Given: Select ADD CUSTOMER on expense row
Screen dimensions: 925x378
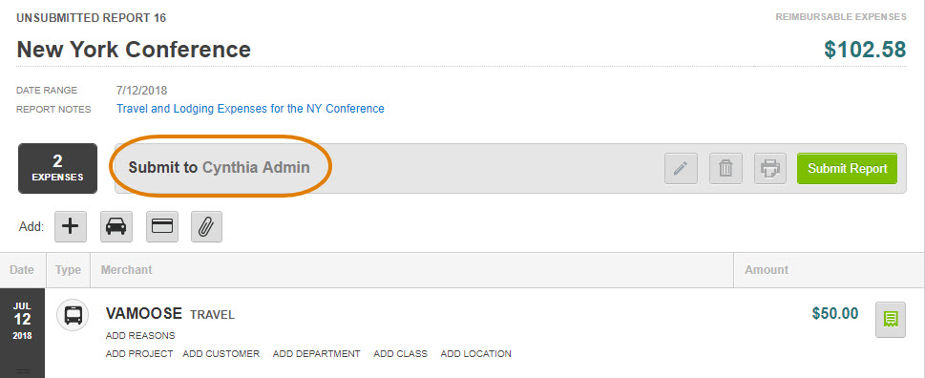Looking at the screenshot, I should click(x=221, y=354).
